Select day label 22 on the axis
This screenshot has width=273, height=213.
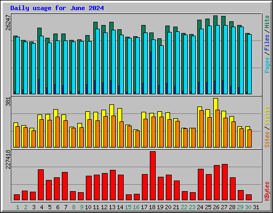click(184, 207)
